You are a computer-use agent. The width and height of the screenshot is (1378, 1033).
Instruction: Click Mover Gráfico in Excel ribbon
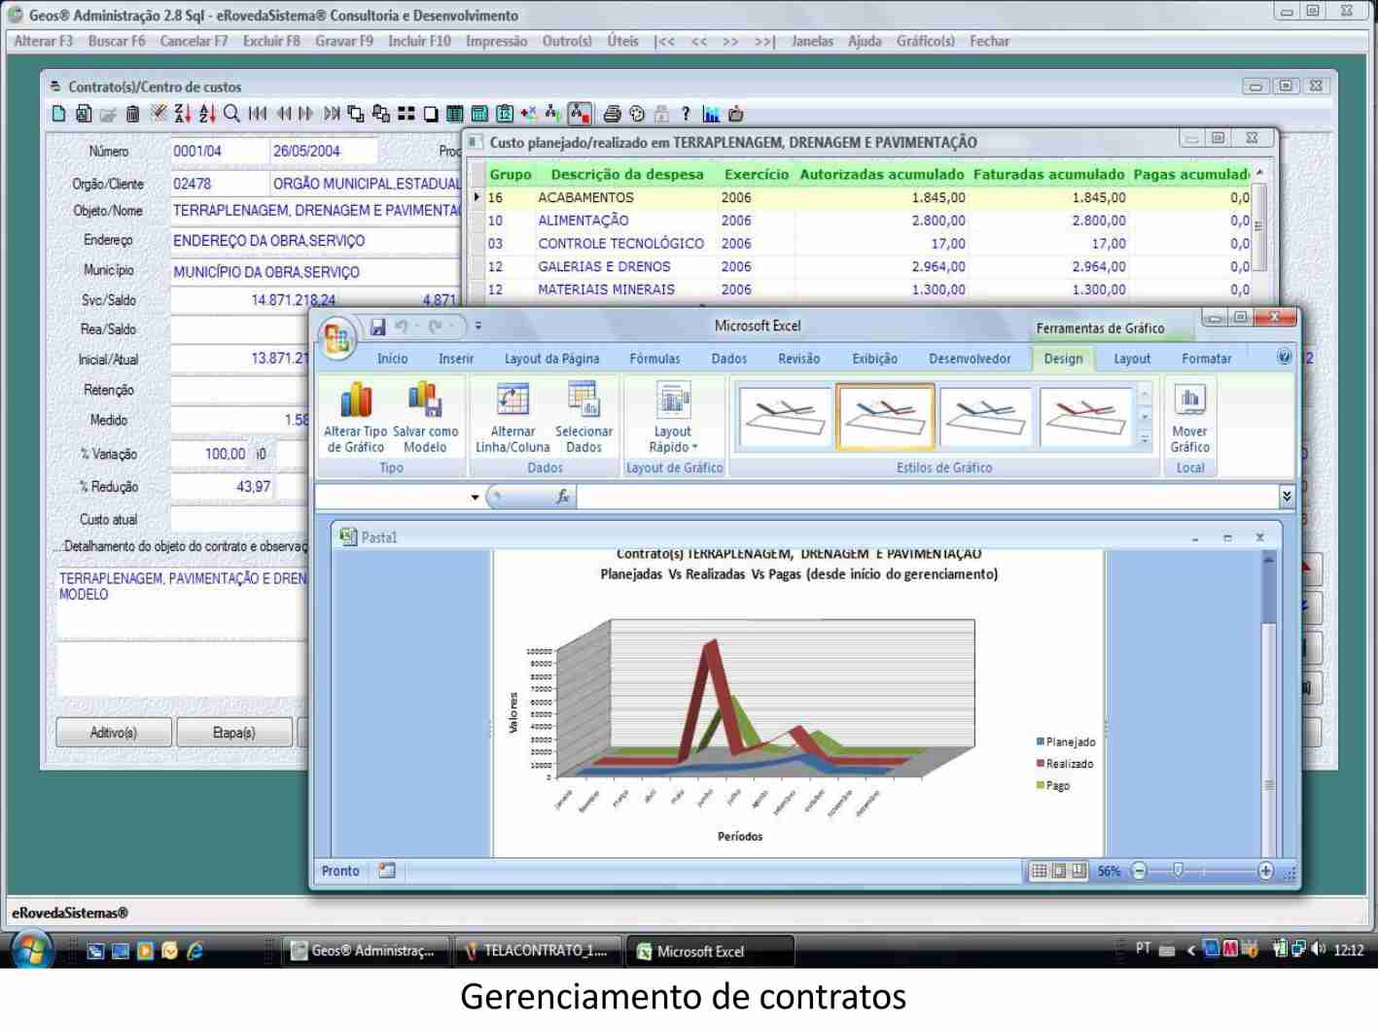tap(1189, 418)
